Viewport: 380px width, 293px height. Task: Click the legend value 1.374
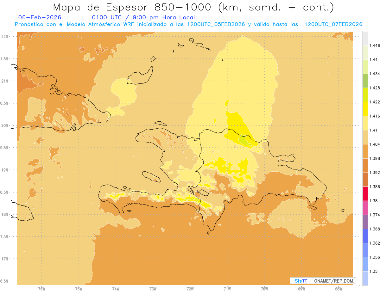click(375, 215)
